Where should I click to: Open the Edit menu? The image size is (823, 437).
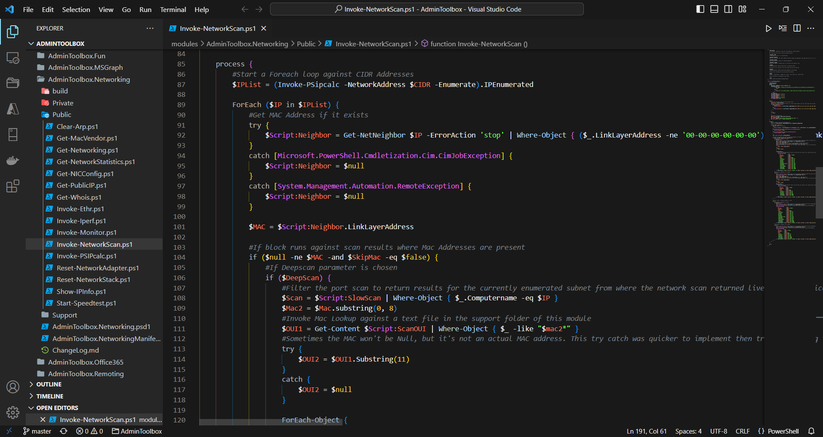click(48, 9)
